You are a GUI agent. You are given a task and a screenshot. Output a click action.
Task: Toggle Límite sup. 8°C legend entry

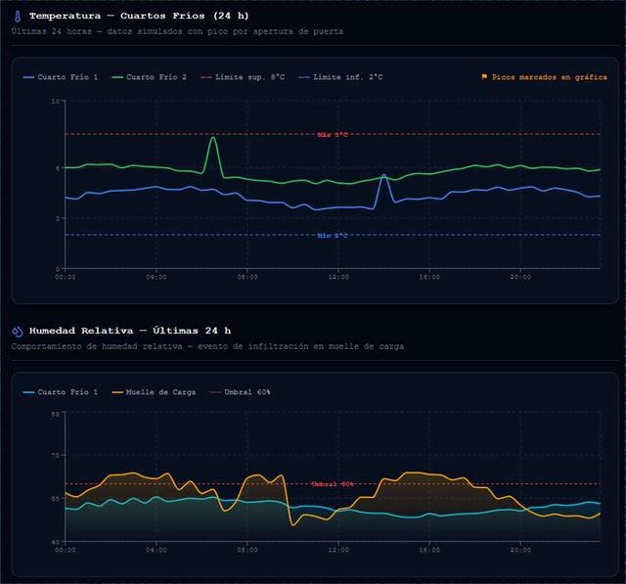coord(243,77)
